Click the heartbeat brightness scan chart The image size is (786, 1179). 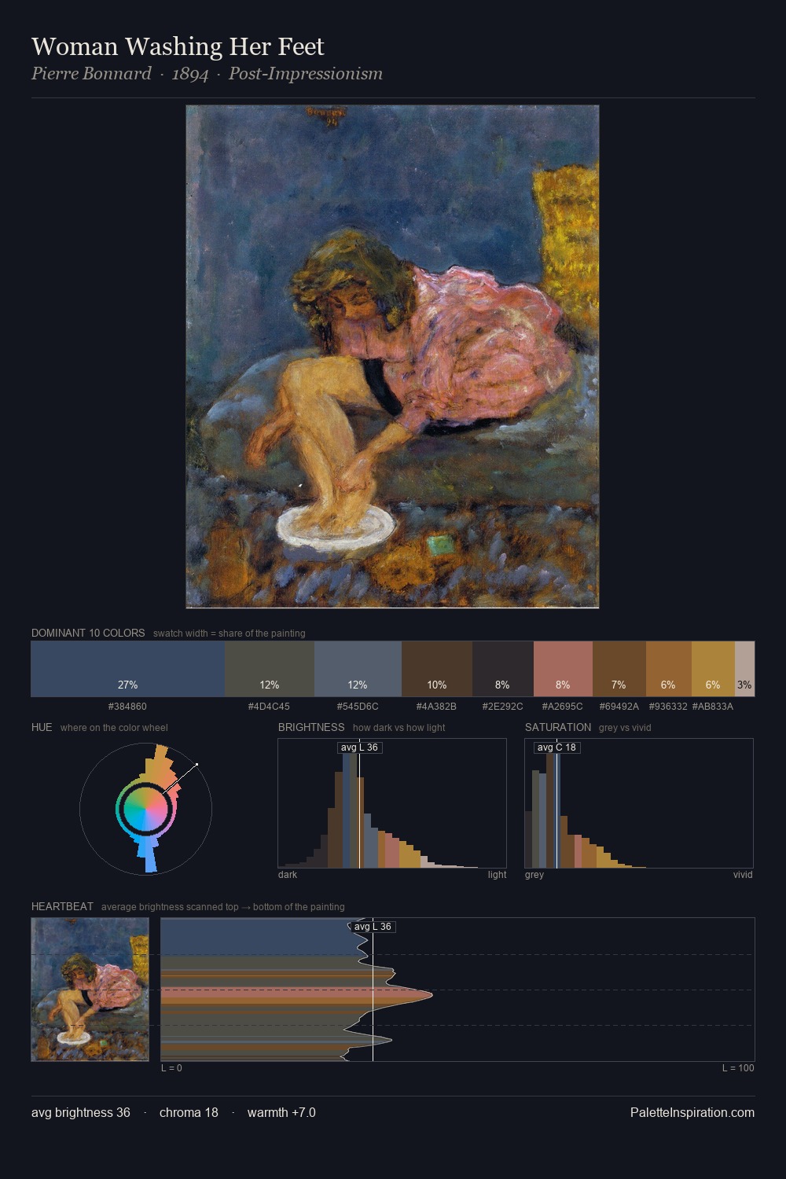(x=457, y=990)
